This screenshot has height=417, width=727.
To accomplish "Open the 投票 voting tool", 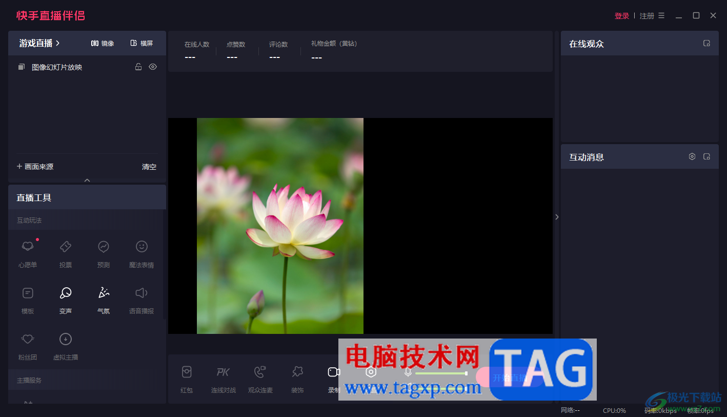I will 66,253.
